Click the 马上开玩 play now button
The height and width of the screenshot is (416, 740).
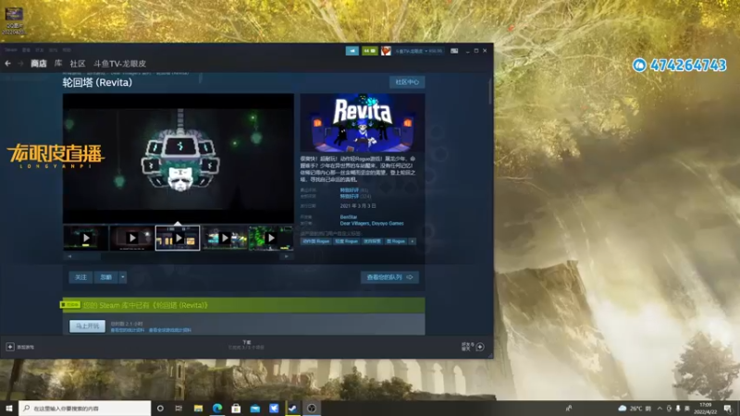(87, 326)
